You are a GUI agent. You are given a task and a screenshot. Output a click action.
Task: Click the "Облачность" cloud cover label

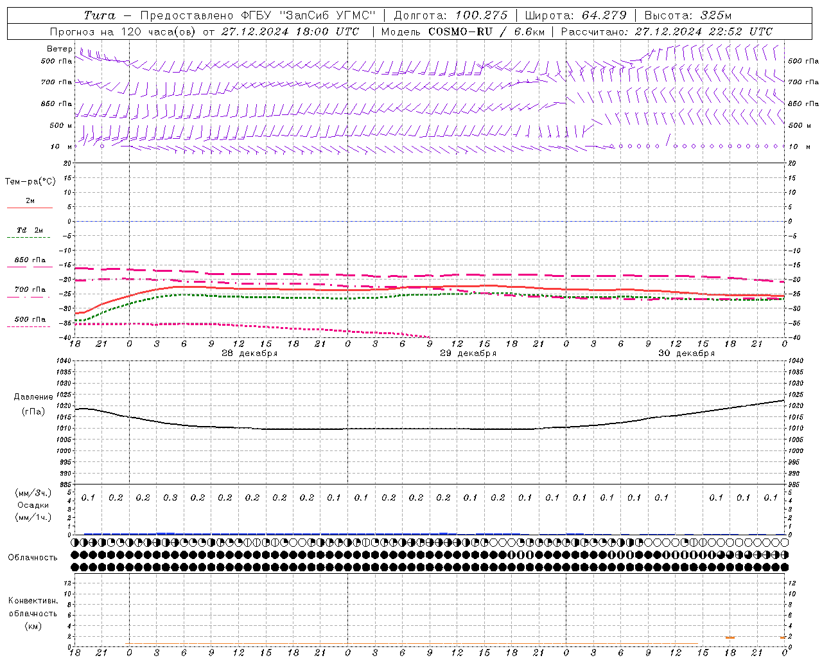point(33,558)
